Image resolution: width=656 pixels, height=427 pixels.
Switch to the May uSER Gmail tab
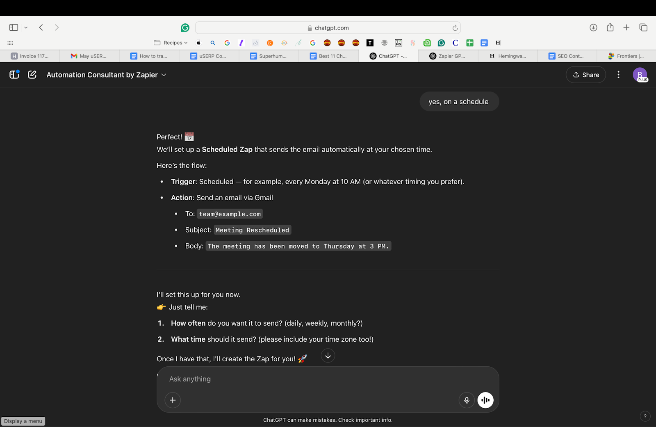pos(89,56)
